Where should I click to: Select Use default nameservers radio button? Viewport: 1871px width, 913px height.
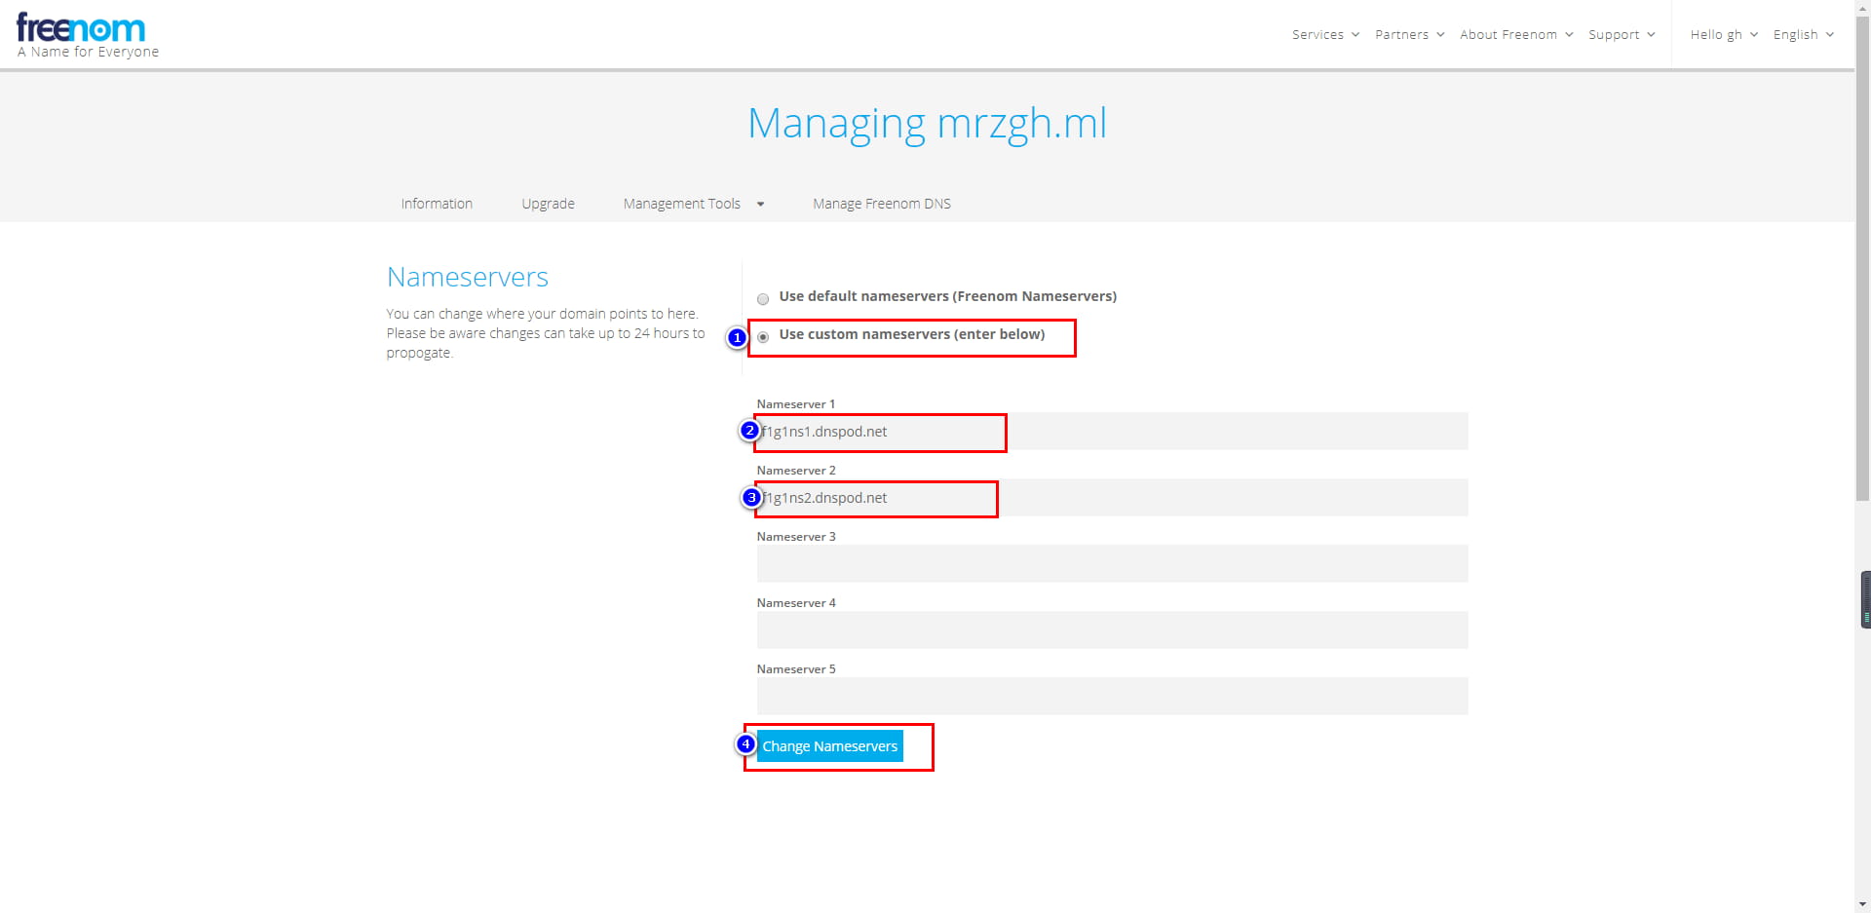[763, 299]
